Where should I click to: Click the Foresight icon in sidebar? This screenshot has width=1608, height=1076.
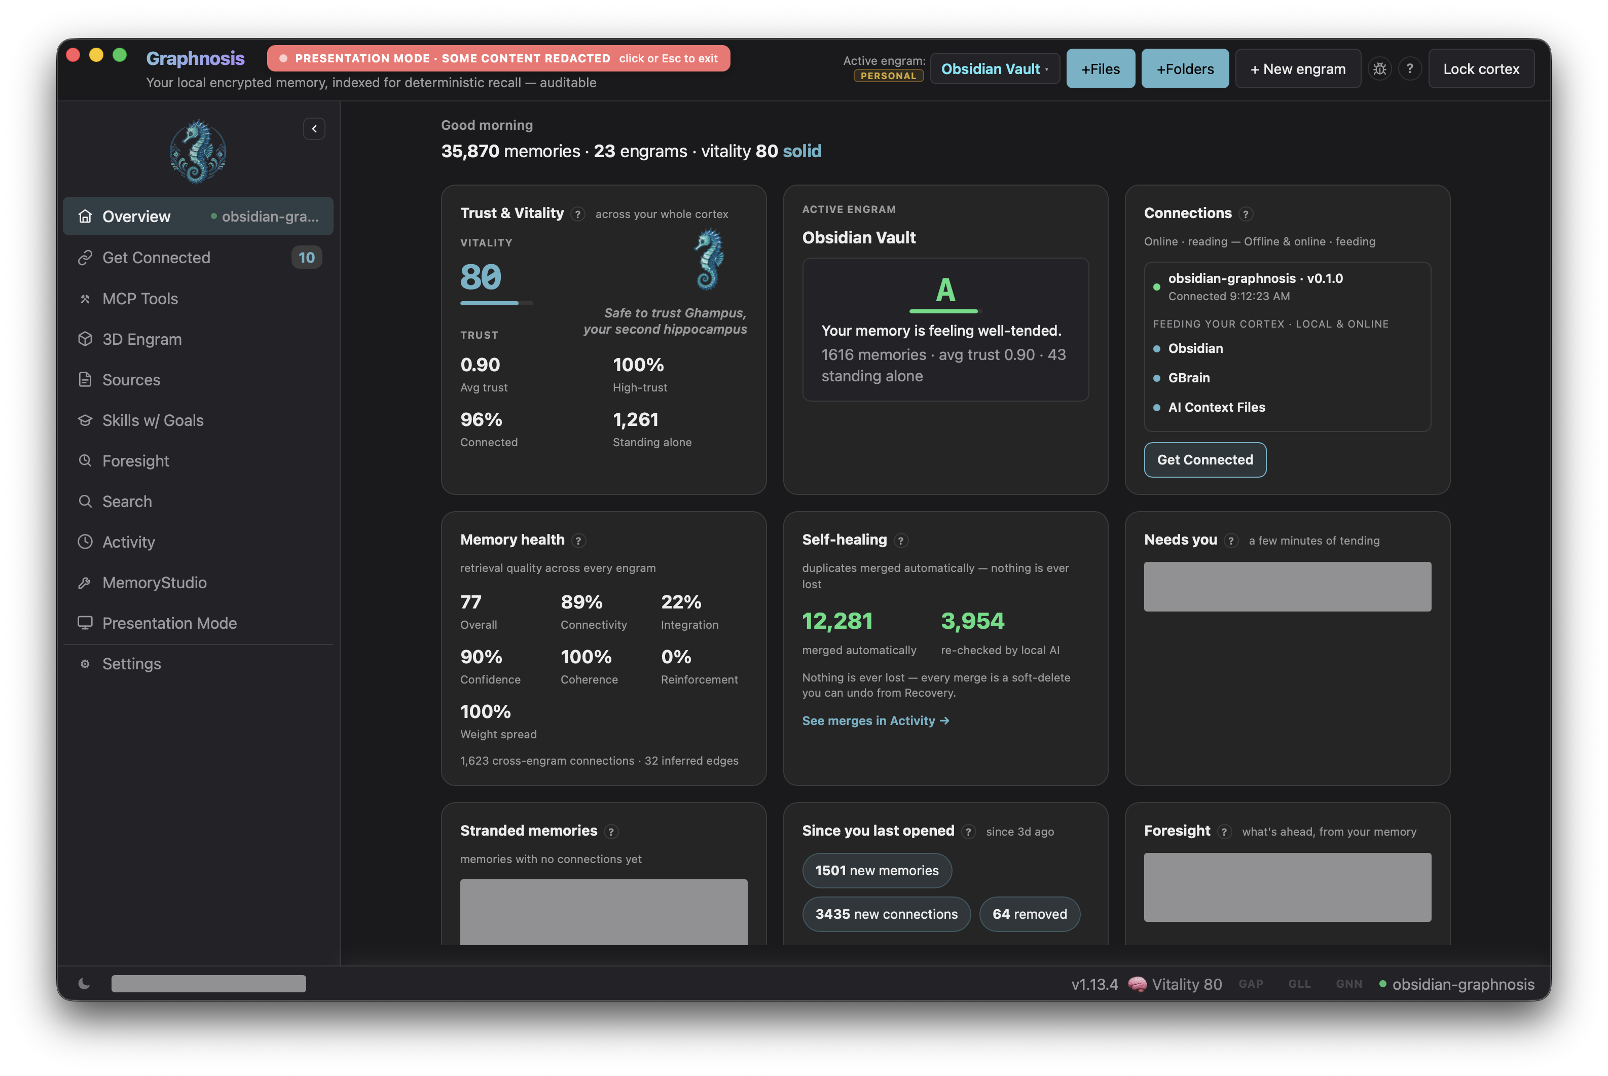(x=85, y=460)
